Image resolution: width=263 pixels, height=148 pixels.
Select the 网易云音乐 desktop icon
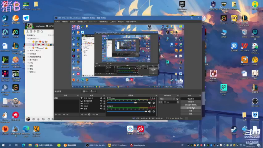point(141,130)
